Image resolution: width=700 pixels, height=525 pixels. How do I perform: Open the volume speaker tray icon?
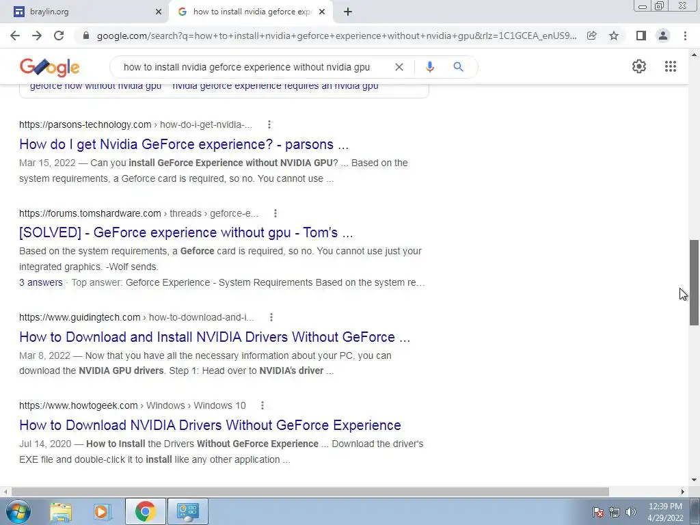click(x=630, y=512)
